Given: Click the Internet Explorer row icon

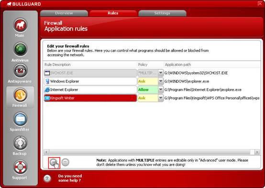Looking at the screenshot, I should [x=47, y=89].
